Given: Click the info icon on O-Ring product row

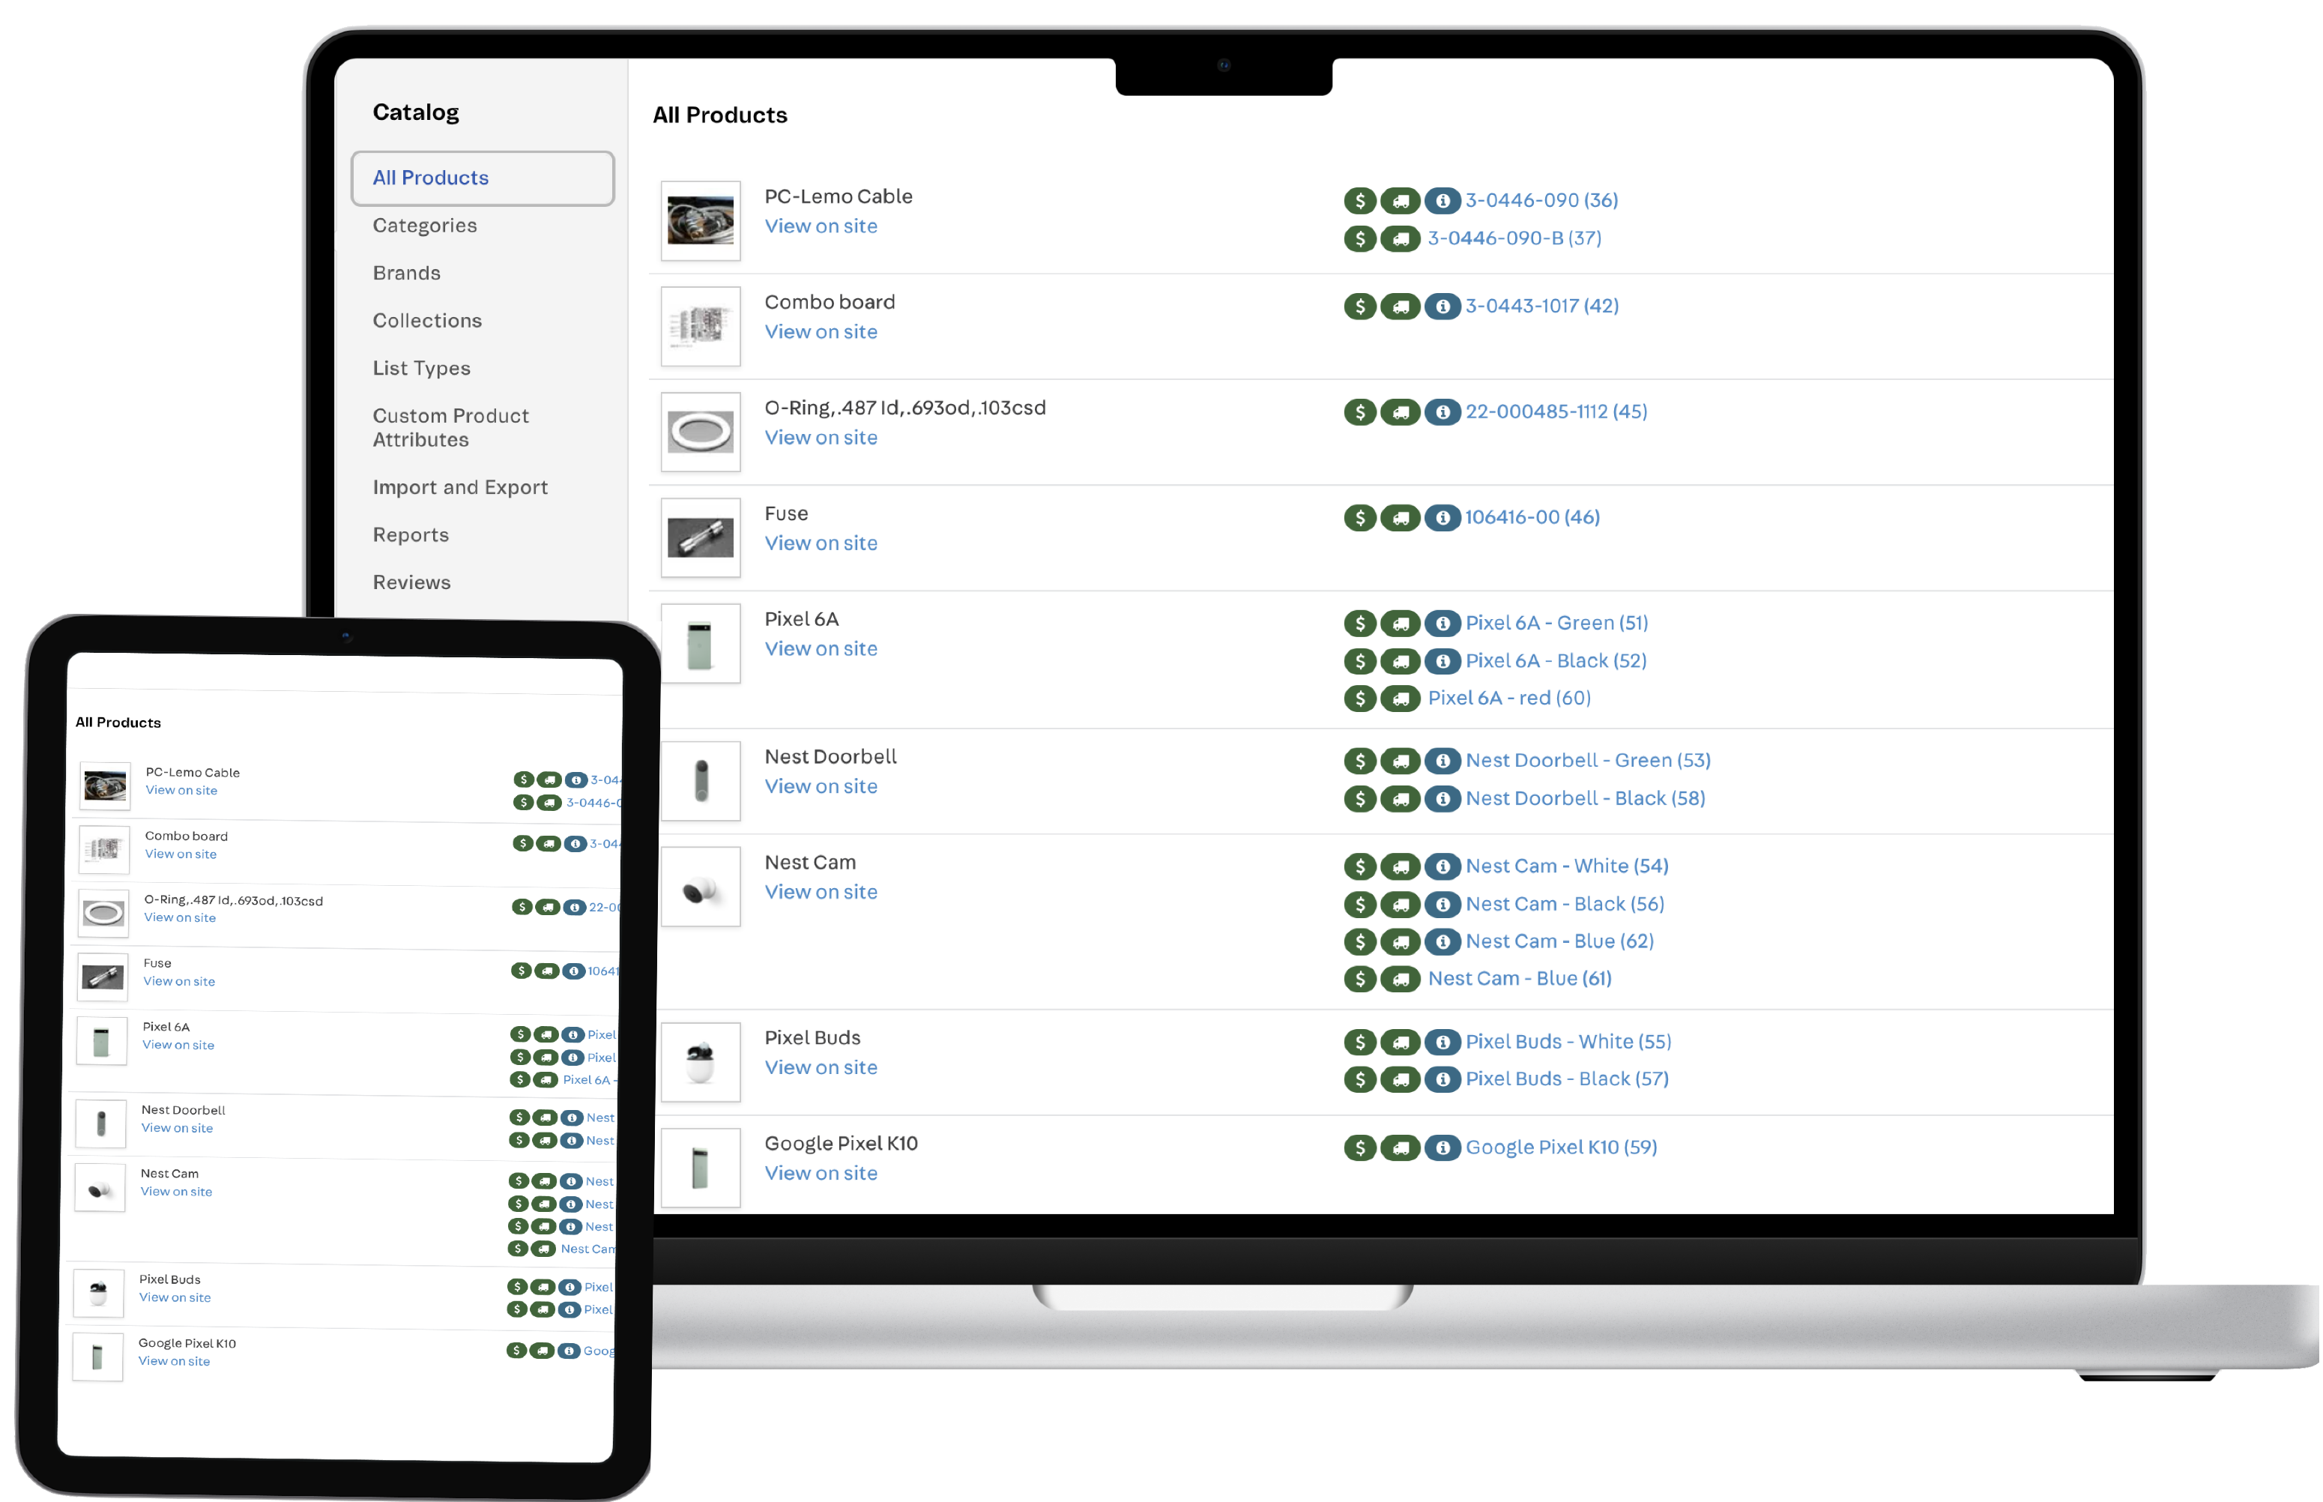Looking at the screenshot, I should coord(1441,413).
